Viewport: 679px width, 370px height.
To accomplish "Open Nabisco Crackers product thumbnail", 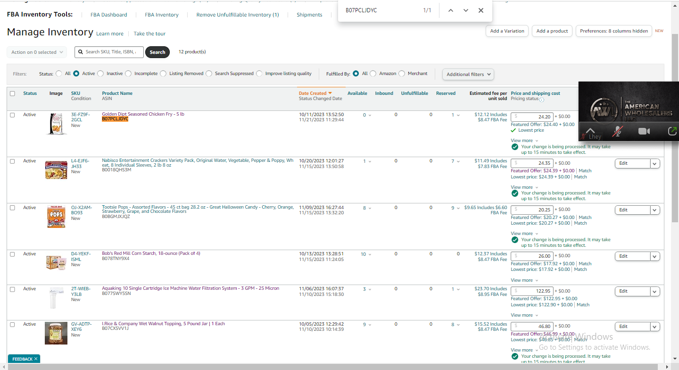I will [x=56, y=170].
